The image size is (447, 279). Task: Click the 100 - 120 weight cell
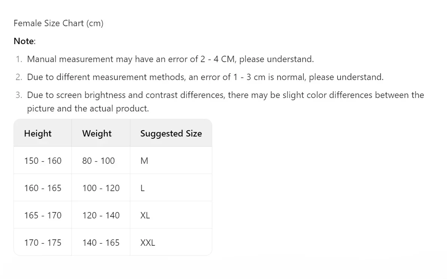[x=101, y=188]
